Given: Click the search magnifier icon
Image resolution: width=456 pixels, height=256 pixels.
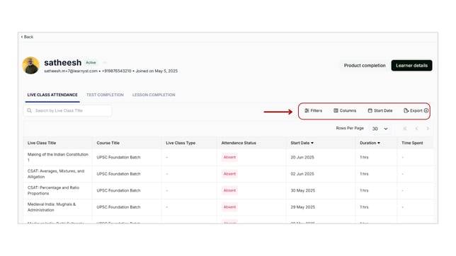Looking at the screenshot, I should click(x=29, y=110).
